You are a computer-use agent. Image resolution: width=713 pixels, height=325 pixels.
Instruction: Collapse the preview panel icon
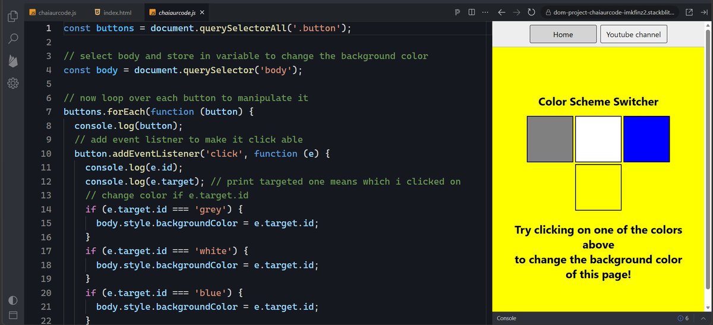pyautogui.click(x=705, y=12)
